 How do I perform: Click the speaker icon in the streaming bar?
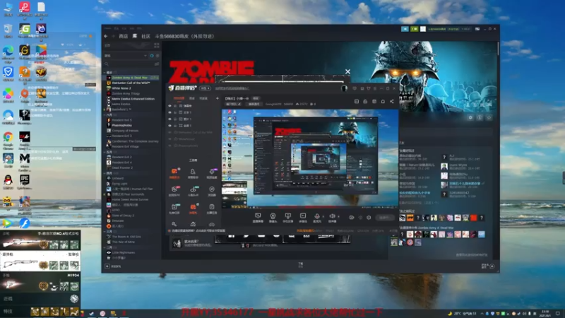coord(332,217)
